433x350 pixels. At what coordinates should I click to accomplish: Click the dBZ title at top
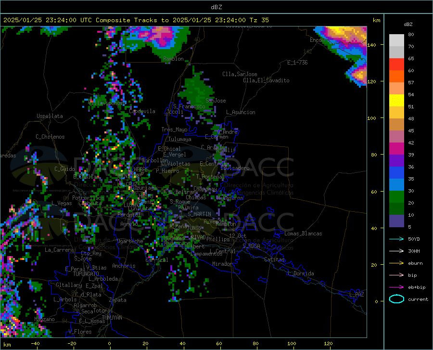[216, 7]
